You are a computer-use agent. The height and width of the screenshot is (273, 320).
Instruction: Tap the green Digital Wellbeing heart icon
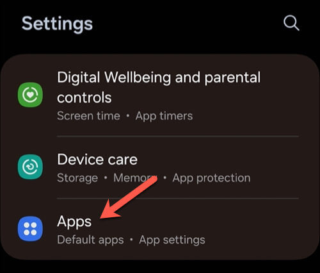(x=30, y=94)
